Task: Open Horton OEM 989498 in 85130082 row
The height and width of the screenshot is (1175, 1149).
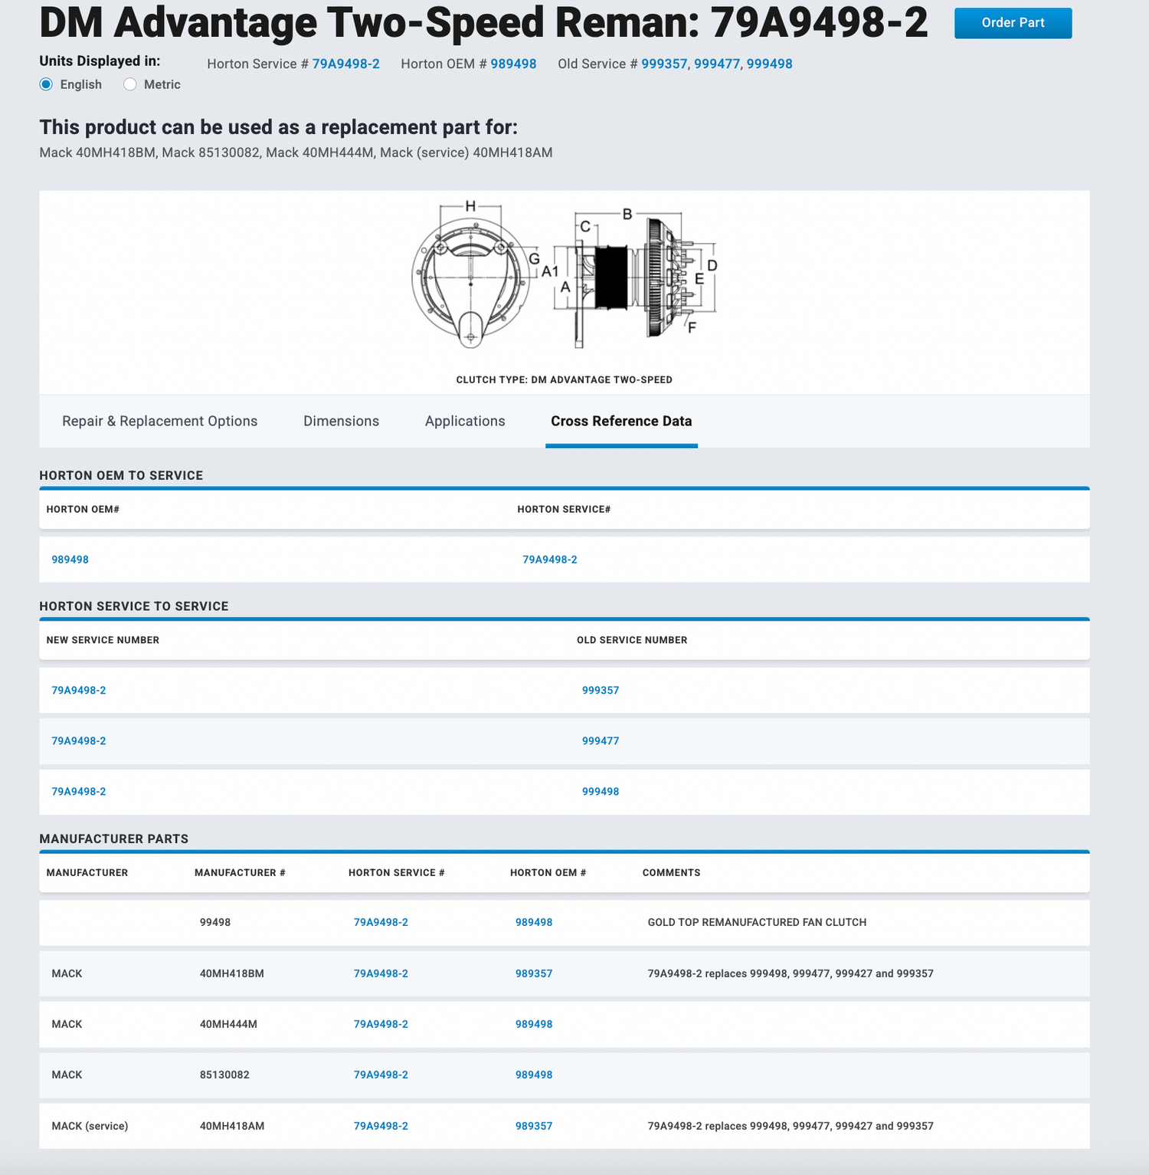Action: [534, 1075]
